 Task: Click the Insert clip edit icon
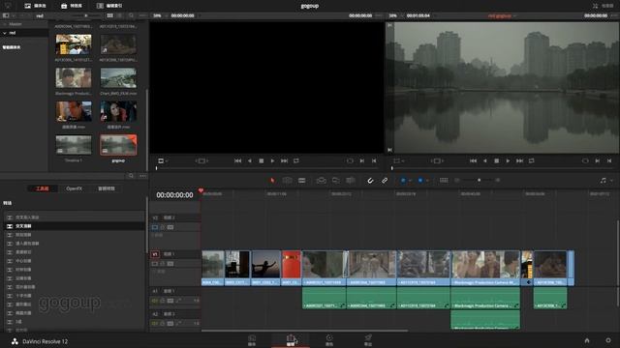point(322,181)
